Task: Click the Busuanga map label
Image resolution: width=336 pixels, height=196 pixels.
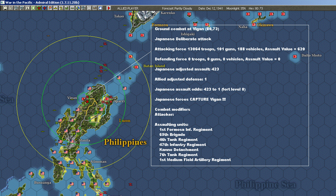Action: (43, 183)
